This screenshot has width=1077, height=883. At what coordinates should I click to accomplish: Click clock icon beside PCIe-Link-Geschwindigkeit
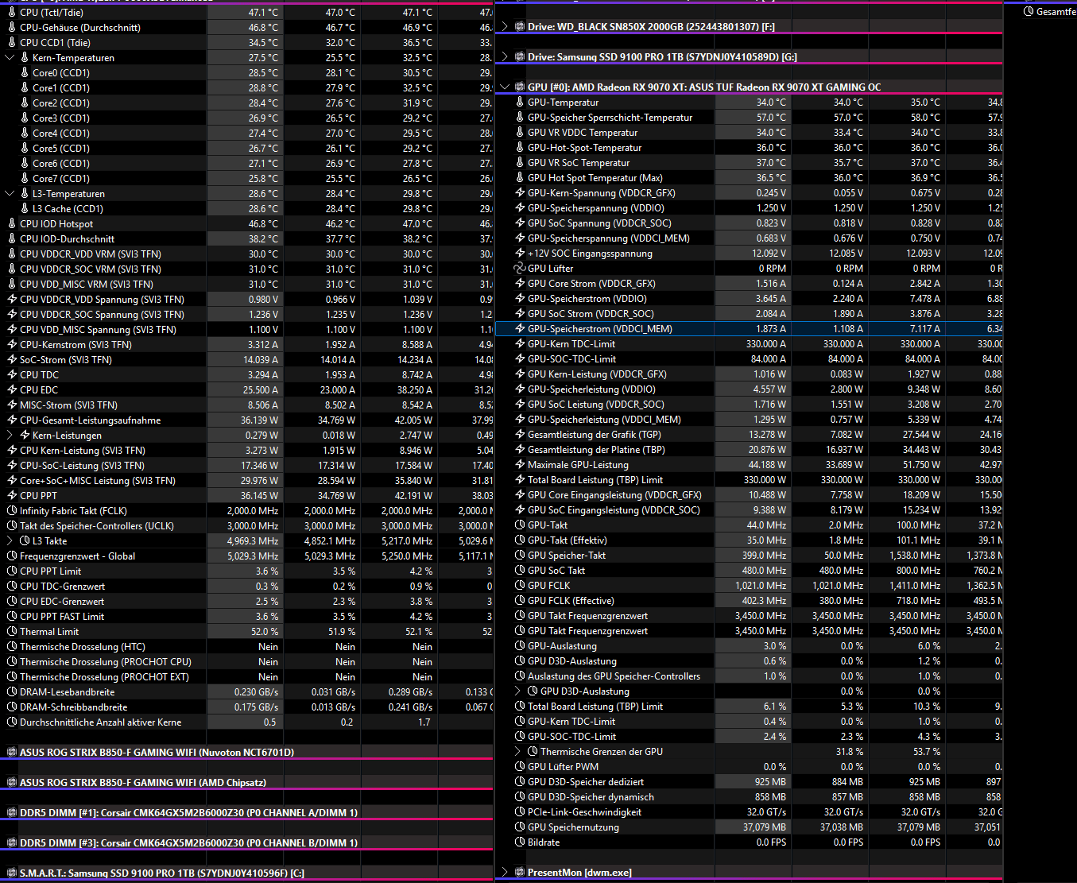coord(520,812)
